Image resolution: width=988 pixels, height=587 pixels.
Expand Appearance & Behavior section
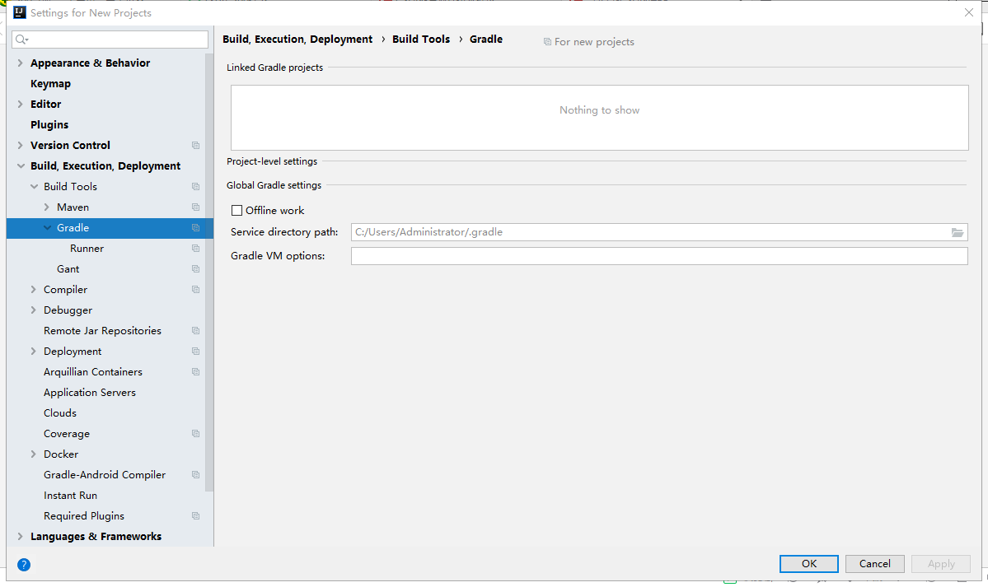(x=20, y=63)
